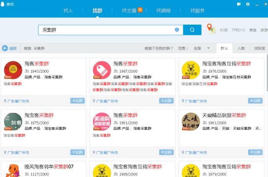
Task: Open orange cartoon avatar of 晚风淘客转单采集群07
Action: pyautogui.click(x=13, y=170)
